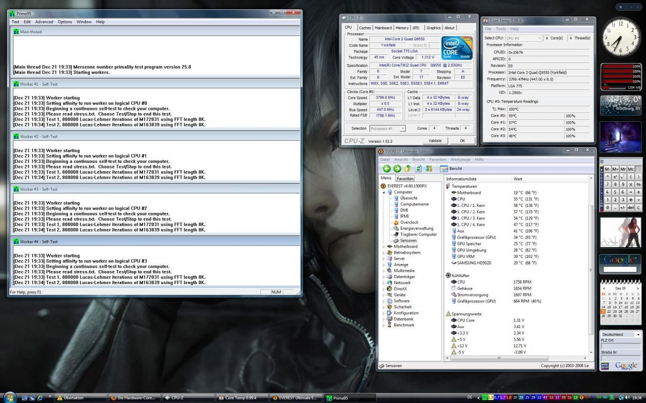Switch to Memory tab in CPU-Z
646x403 pixels.
402,28
